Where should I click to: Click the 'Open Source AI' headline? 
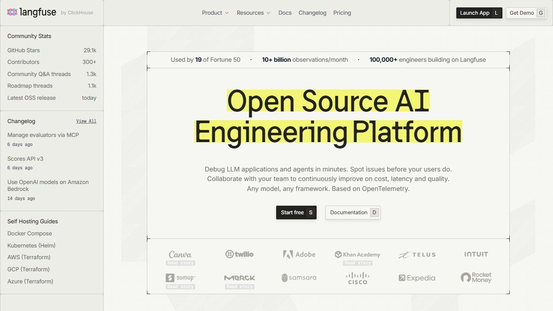pos(328,101)
